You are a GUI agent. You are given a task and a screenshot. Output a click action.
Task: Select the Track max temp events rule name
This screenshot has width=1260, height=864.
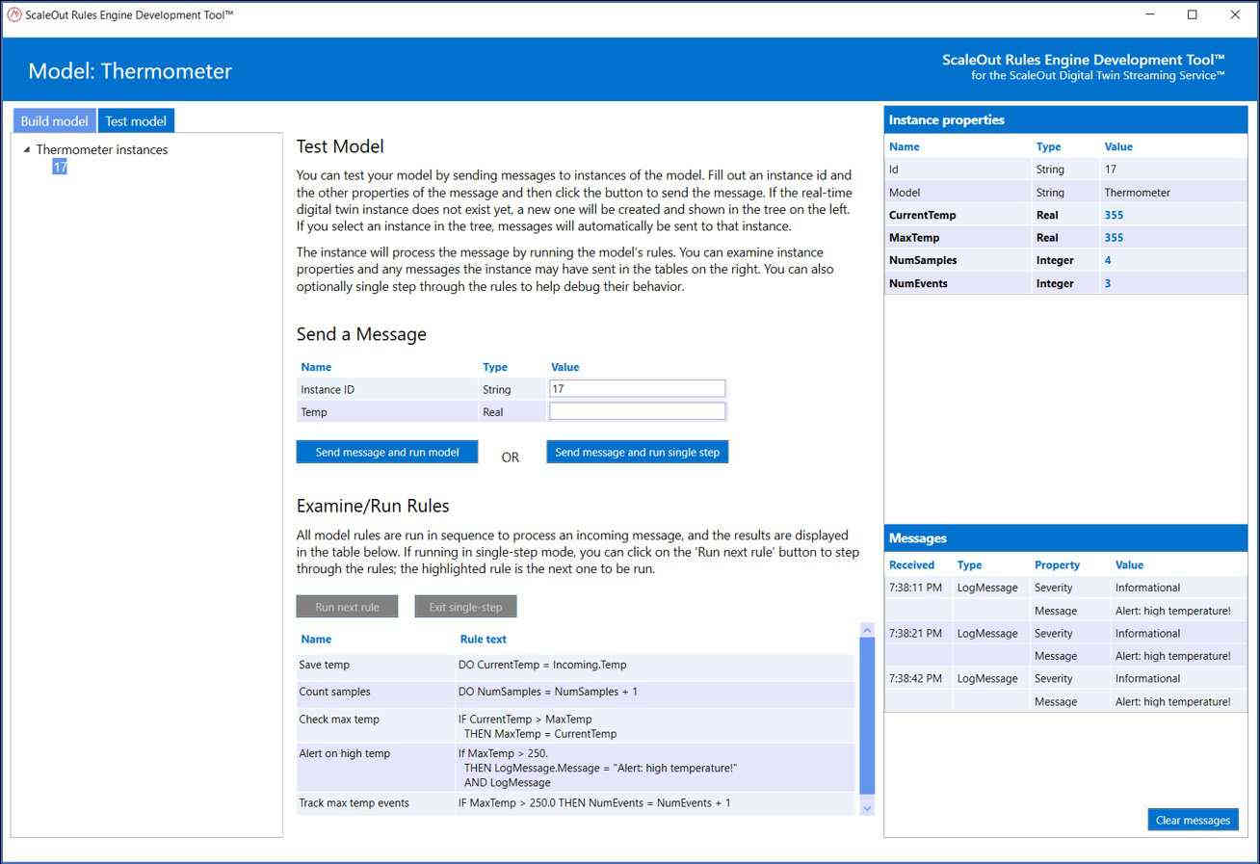(354, 802)
